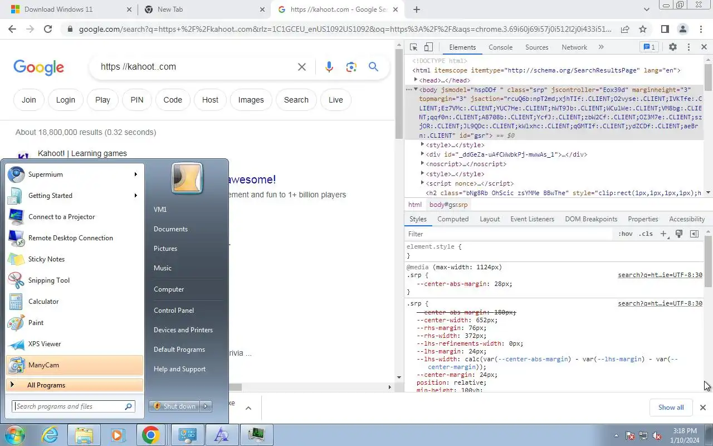Expand the Getting Started submenu arrow
This screenshot has width=713, height=446.
click(135, 196)
